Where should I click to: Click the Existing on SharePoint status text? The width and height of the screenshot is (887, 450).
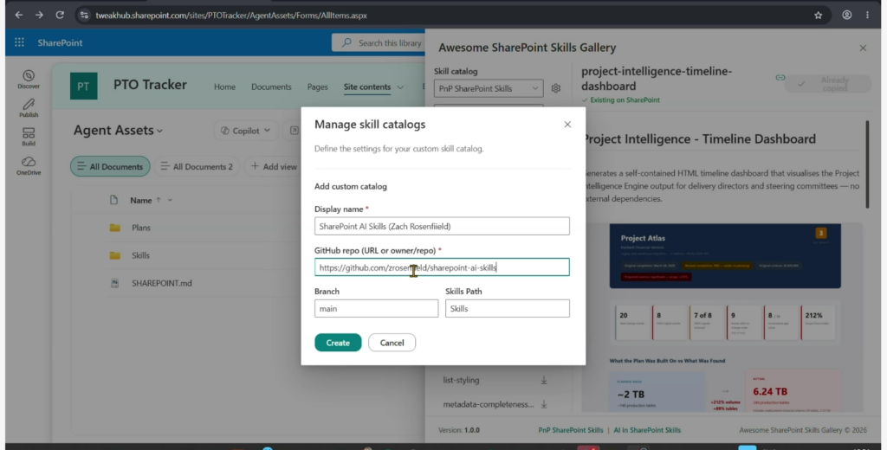pyautogui.click(x=625, y=100)
